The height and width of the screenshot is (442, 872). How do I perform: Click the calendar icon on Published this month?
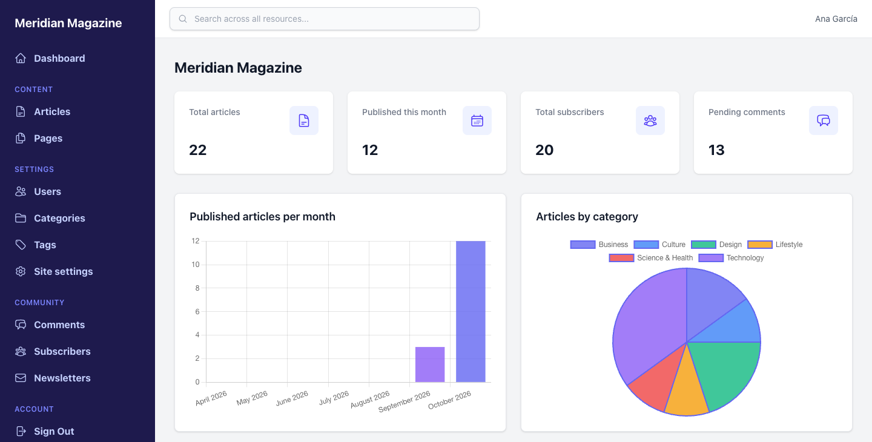pos(477,120)
